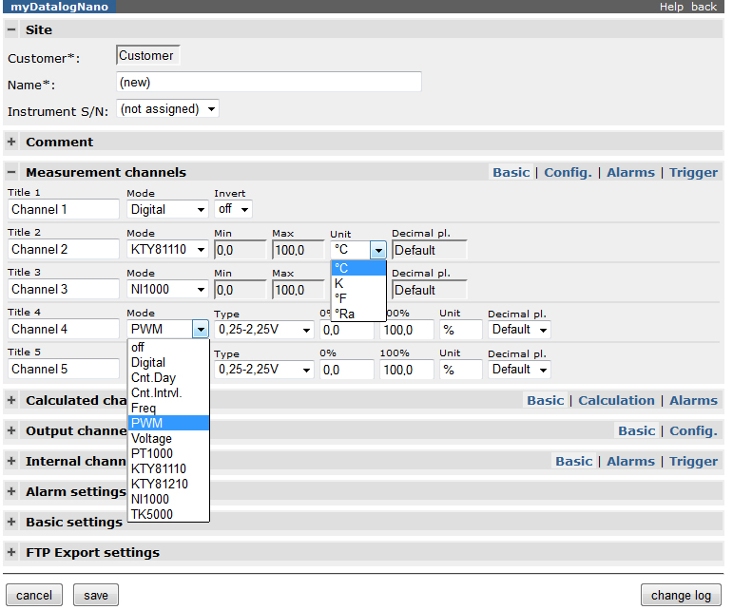Click the Channel 5 0% value field
Screen dimensions: 733x610
346,370
